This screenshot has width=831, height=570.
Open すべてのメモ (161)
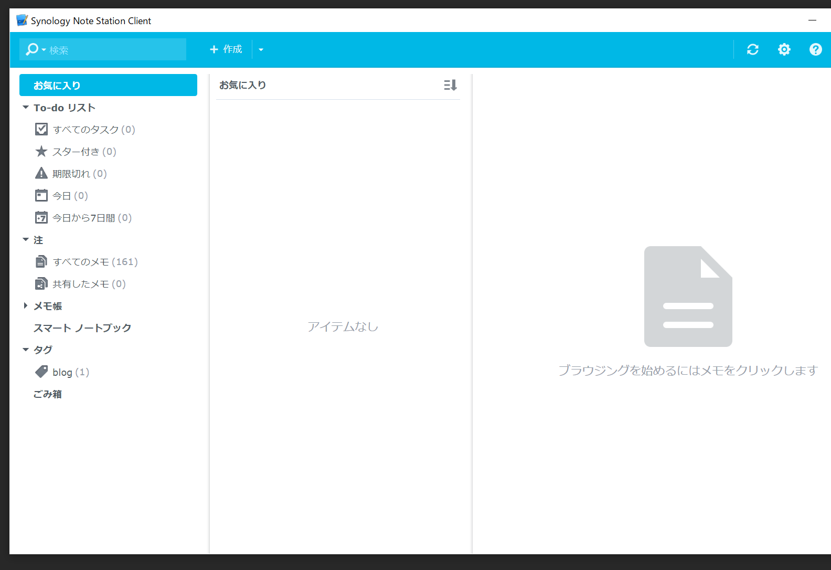click(95, 261)
